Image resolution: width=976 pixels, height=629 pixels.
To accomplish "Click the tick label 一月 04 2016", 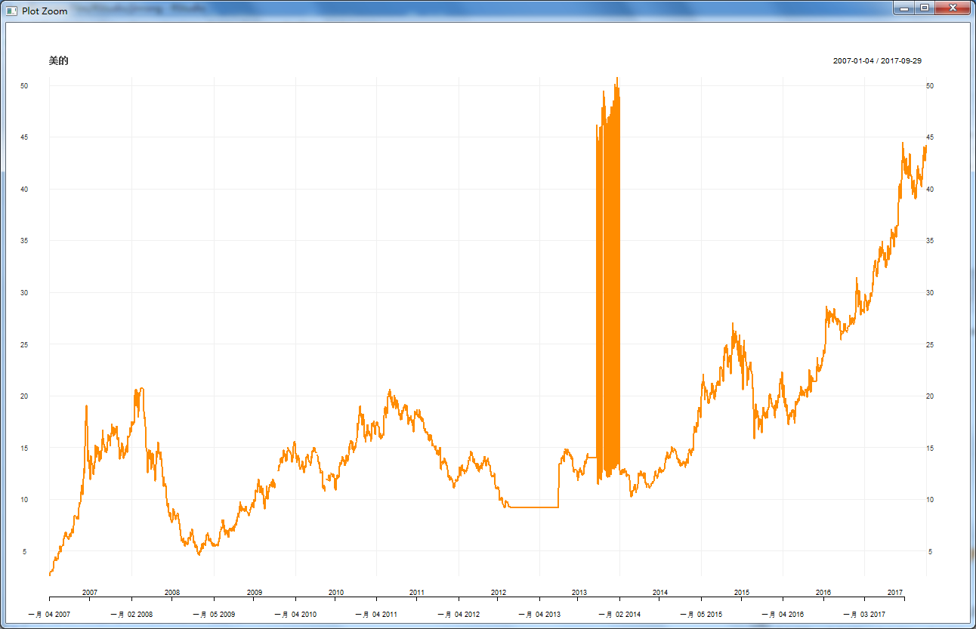I will [783, 615].
